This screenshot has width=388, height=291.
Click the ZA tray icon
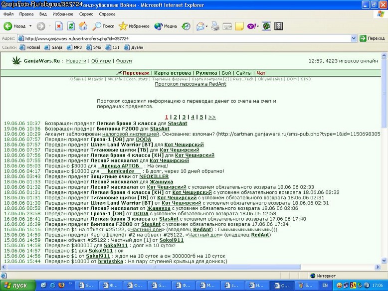[353, 286]
